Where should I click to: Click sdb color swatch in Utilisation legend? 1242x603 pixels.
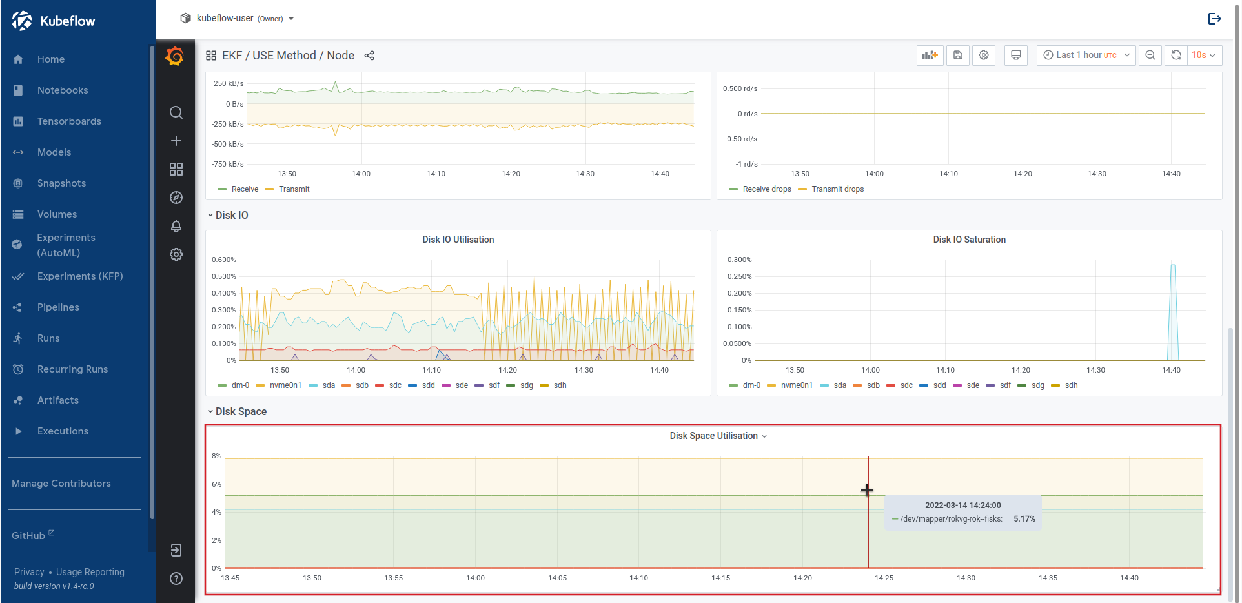(x=346, y=385)
